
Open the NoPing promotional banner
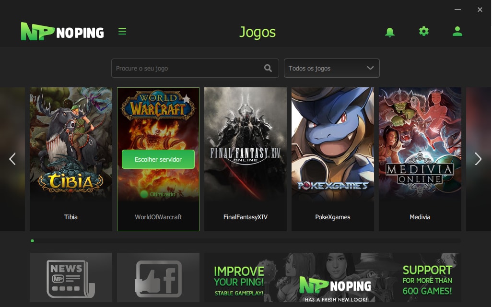332,278
